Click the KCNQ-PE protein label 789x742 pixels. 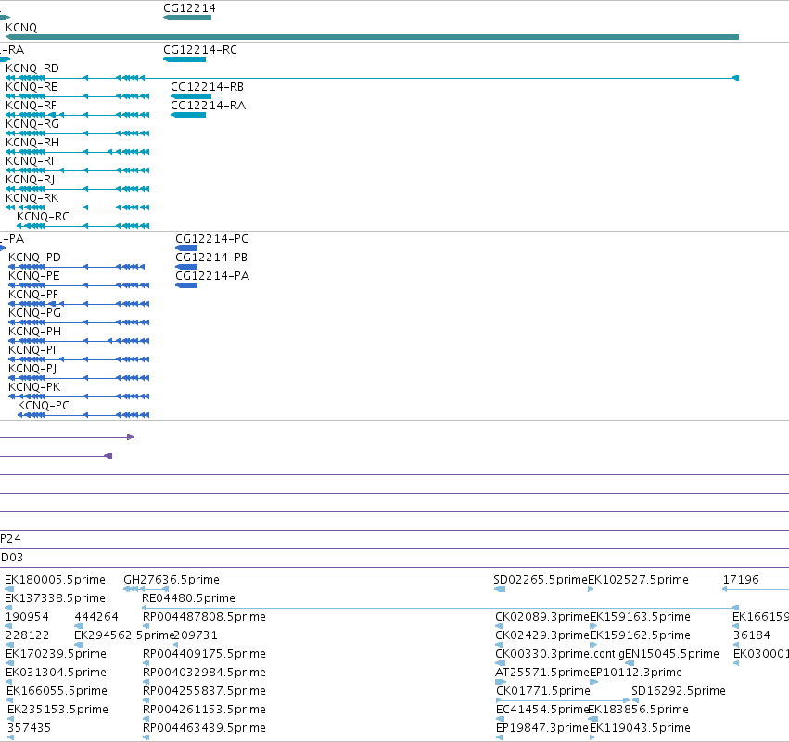pyautogui.click(x=34, y=276)
